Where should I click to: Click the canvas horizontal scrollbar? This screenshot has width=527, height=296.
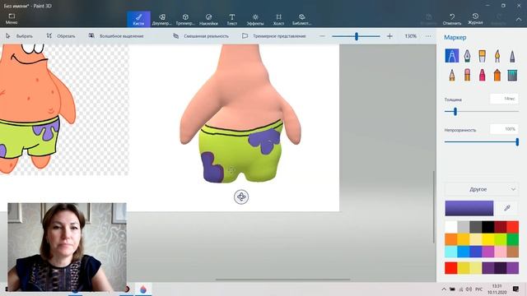pos(283,280)
